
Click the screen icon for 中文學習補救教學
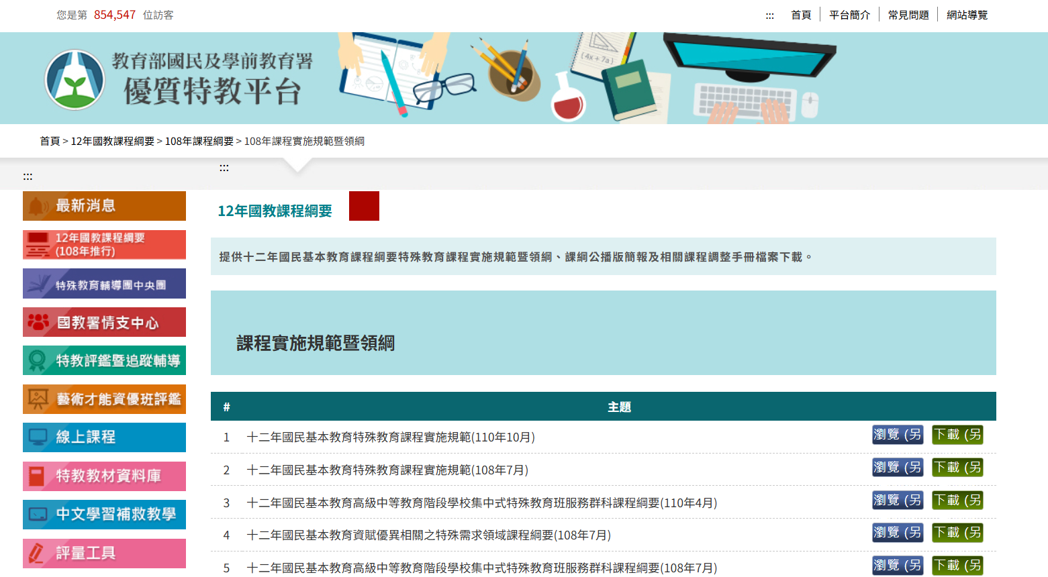point(38,515)
